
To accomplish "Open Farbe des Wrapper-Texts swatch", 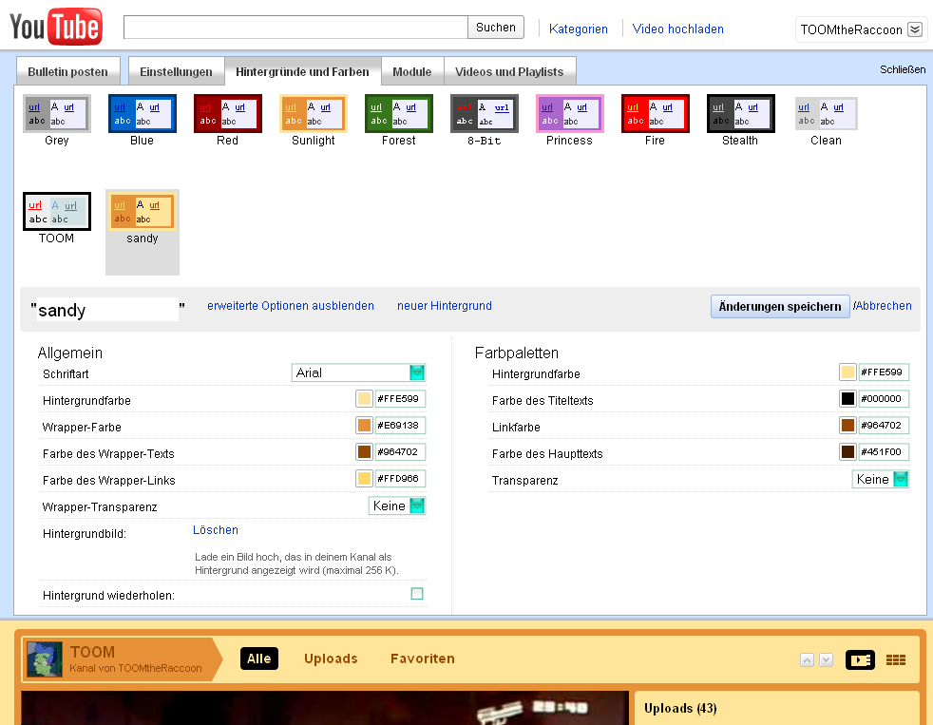I will click(x=364, y=451).
